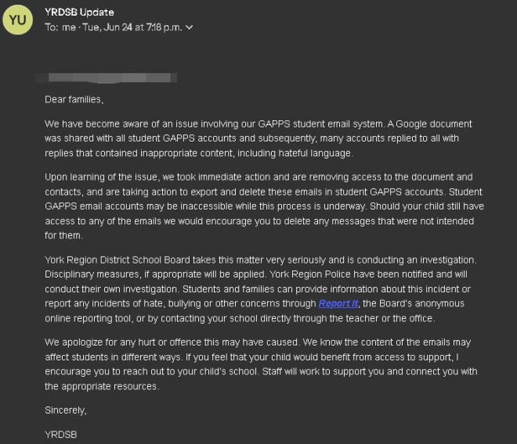This screenshot has width=517, height=444.
Task: Click the text 'for them.' ending second paragraph
Action: tap(63, 235)
